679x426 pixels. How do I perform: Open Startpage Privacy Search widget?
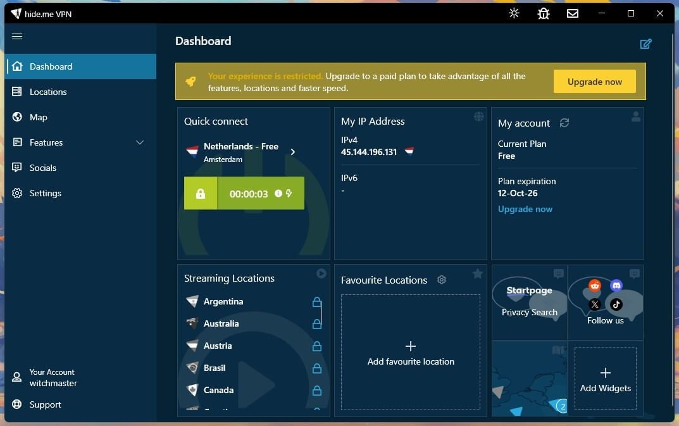(x=530, y=303)
